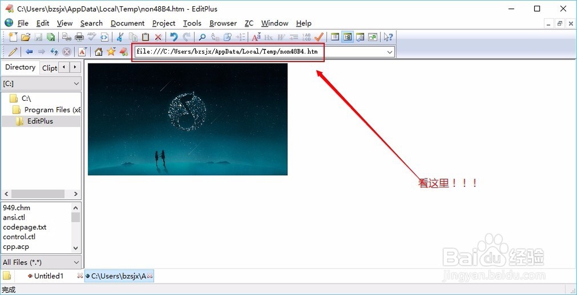Close the Untitled1 document tab
The width and height of the screenshot is (577, 295).
click(x=80, y=275)
